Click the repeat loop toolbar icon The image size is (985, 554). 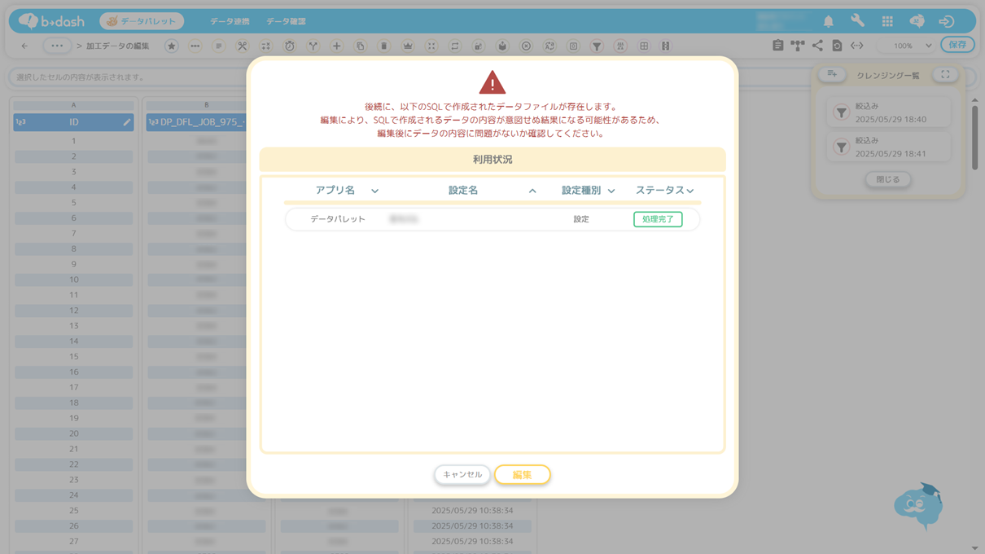(x=455, y=46)
